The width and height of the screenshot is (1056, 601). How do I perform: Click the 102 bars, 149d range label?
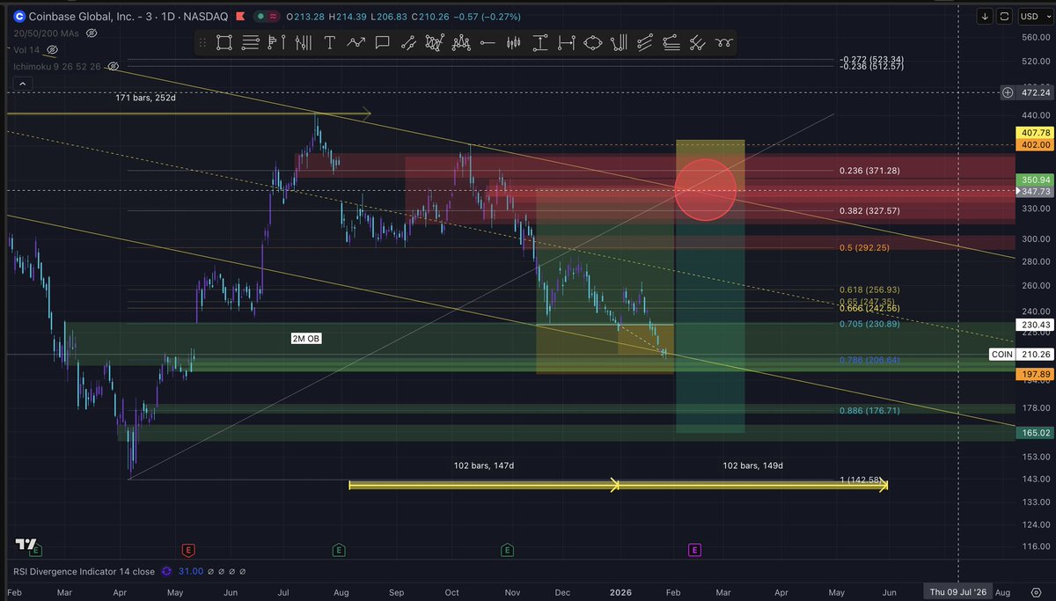(x=752, y=465)
